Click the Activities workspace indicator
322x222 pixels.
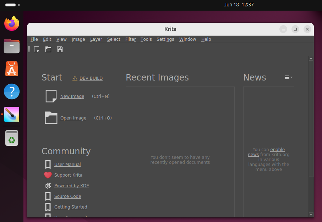pos(12,5)
